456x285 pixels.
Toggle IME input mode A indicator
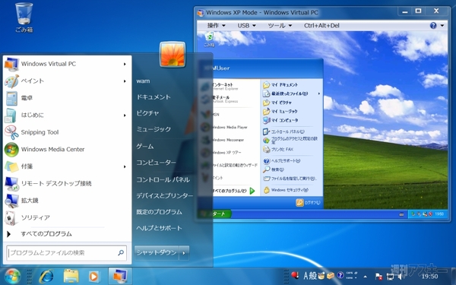click(x=306, y=275)
